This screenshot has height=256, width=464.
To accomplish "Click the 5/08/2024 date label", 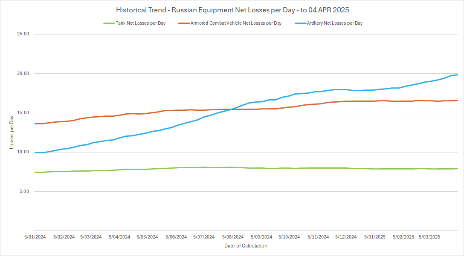I will coord(232,237).
